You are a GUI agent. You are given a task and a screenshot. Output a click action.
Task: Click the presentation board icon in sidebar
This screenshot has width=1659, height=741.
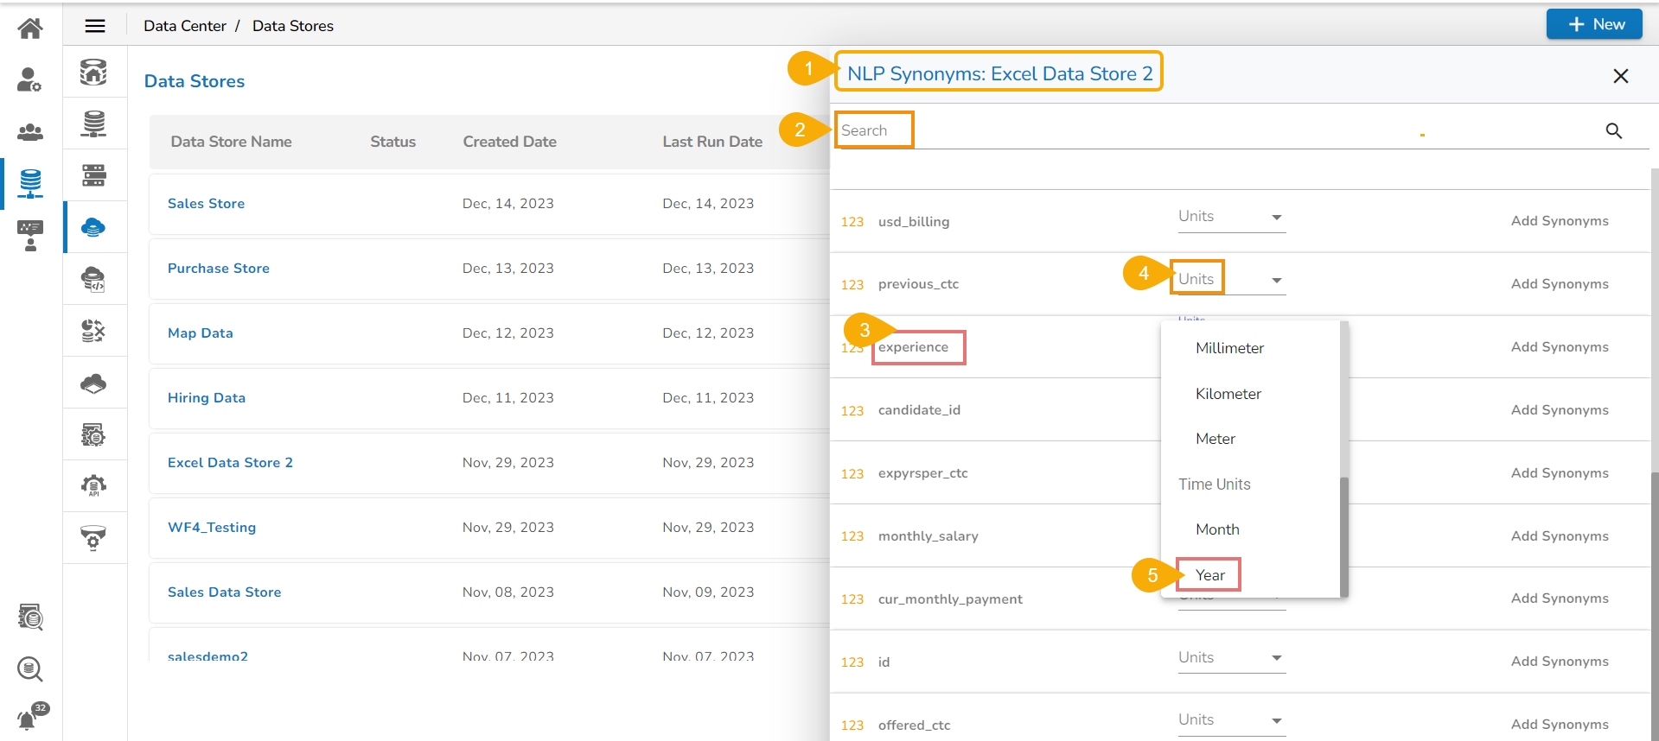click(x=30, y=235)
